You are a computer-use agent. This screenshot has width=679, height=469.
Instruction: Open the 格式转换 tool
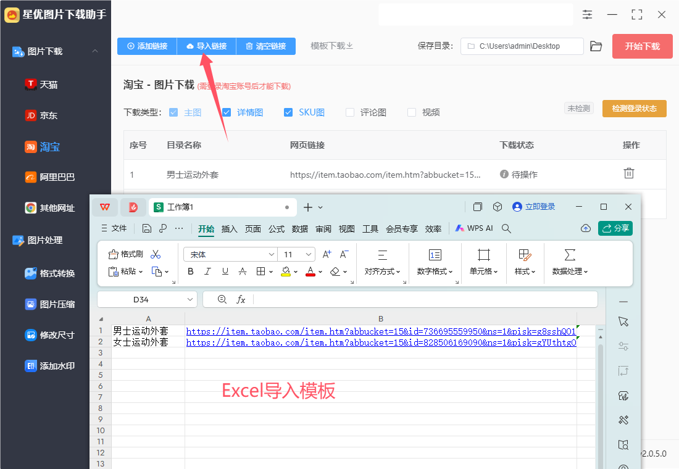click(50, 273)
